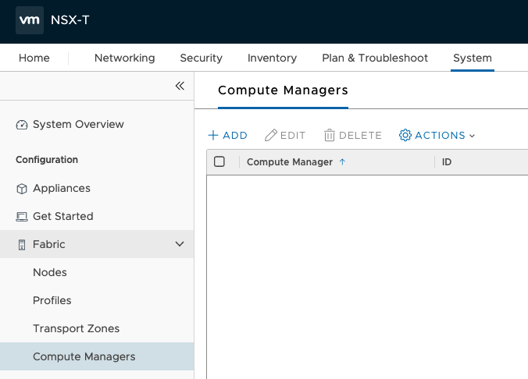Click the sort arrow beside Compute Manager
528x379 pixels.
tap(342, 162)
